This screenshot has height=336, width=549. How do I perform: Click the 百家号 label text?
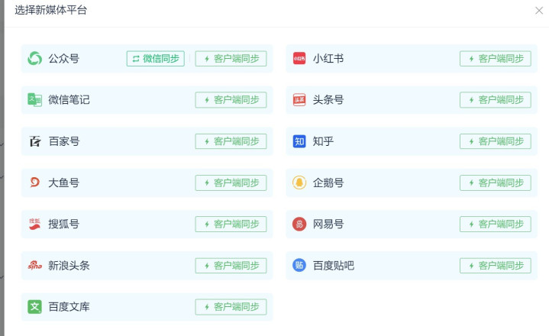(63, 141)
